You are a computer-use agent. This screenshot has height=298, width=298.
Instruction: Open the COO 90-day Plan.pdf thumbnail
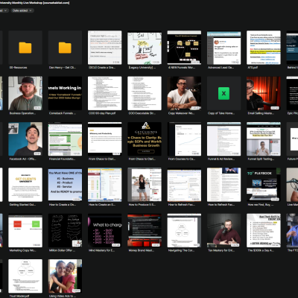click(x=105, y=93)
